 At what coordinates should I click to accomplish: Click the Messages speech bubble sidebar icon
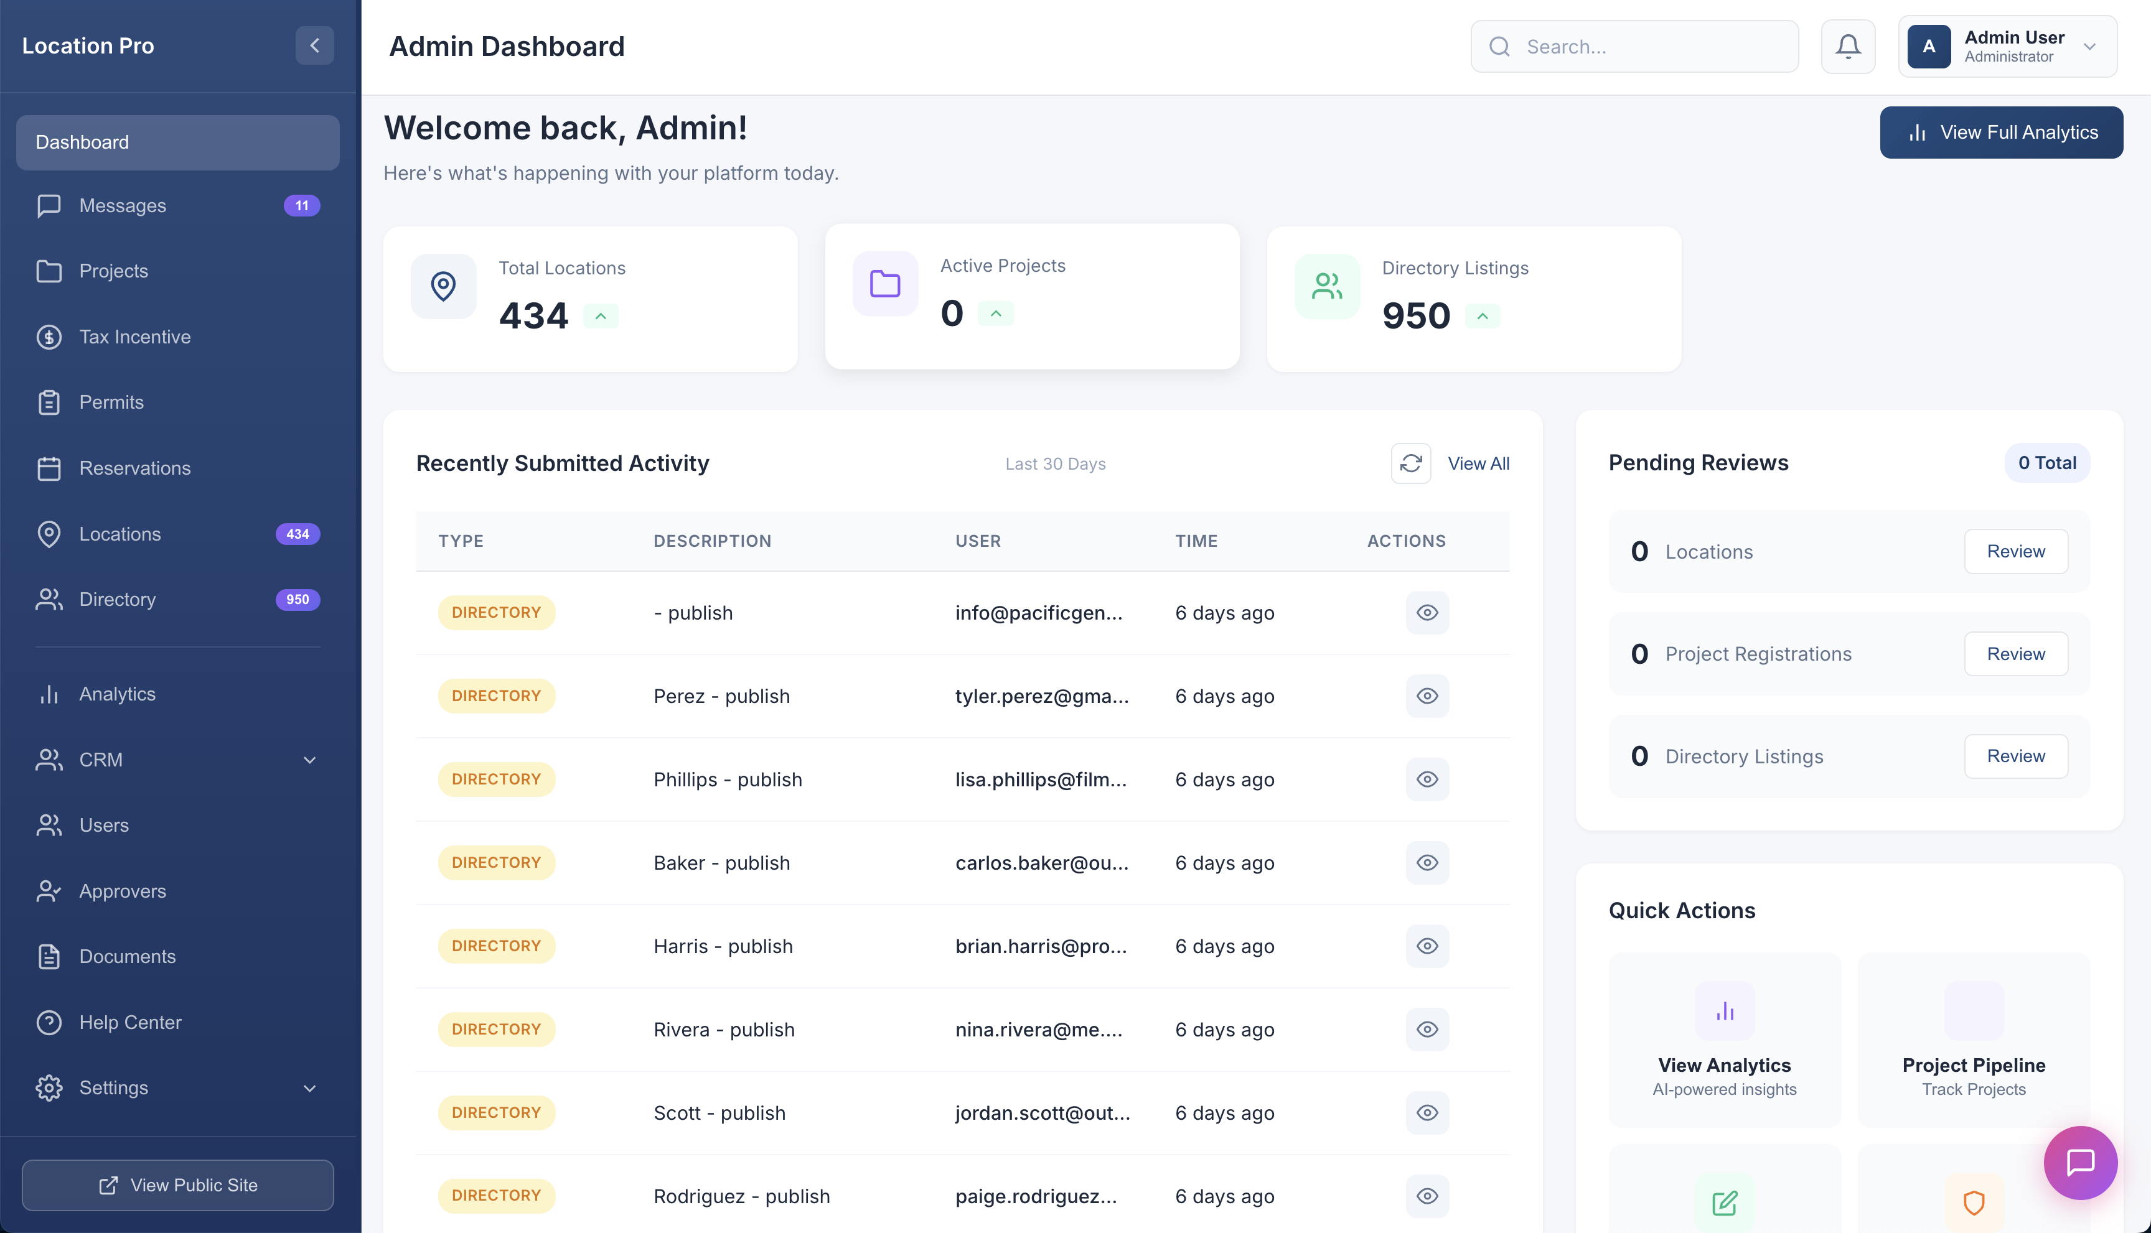(x=49, y=206)
